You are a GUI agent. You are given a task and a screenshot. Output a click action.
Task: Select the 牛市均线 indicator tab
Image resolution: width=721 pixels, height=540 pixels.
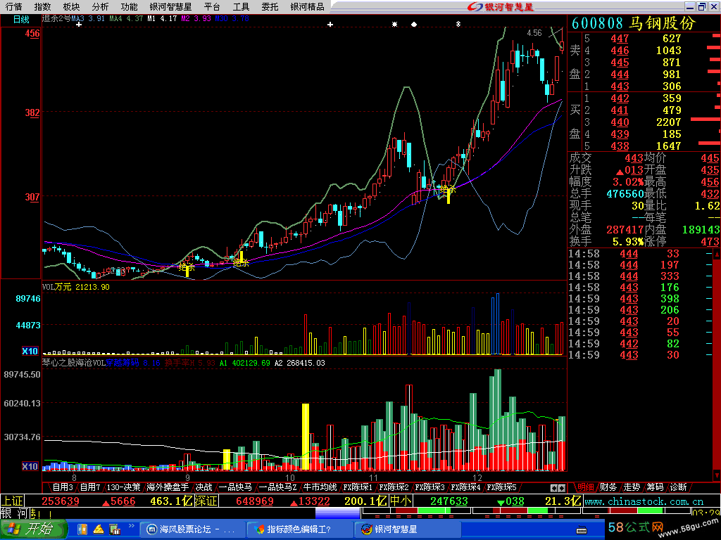click(320, 487)
